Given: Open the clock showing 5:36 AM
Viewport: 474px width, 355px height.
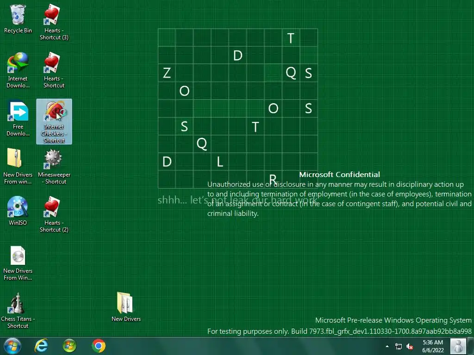Looking at the screenshot, I should (433, 346).
